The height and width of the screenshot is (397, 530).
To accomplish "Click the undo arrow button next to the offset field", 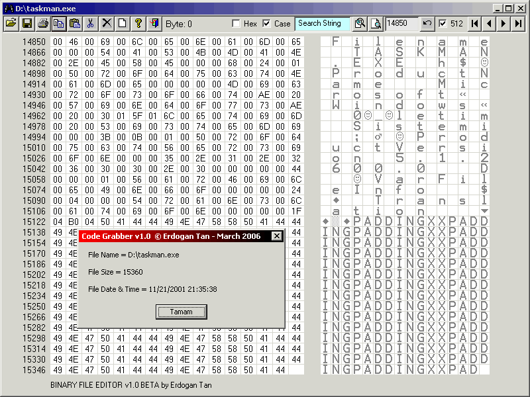I will pos(427,23).
